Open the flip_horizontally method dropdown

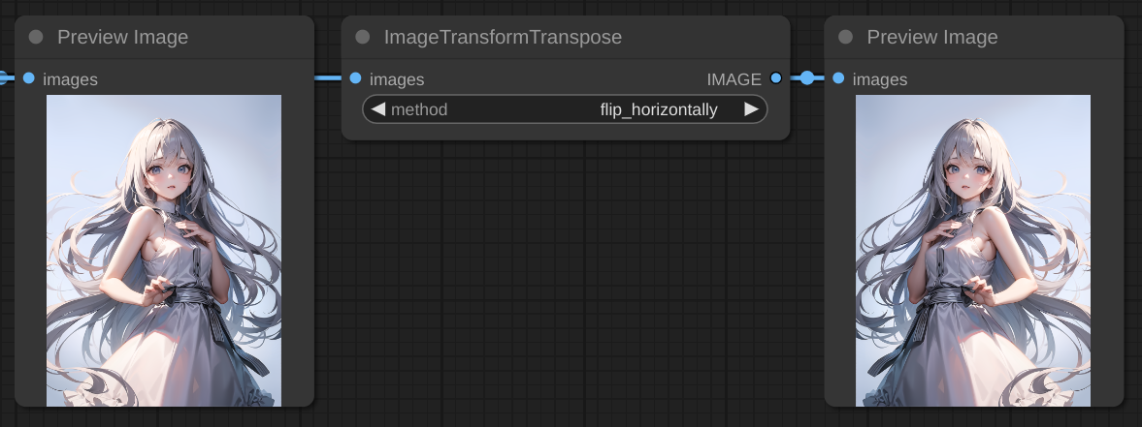tap(658, 109)
